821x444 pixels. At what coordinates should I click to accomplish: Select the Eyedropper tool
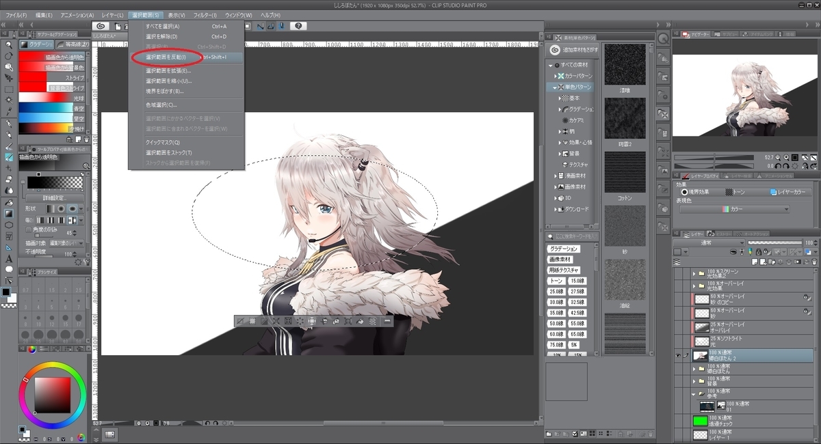pos(10,111)
